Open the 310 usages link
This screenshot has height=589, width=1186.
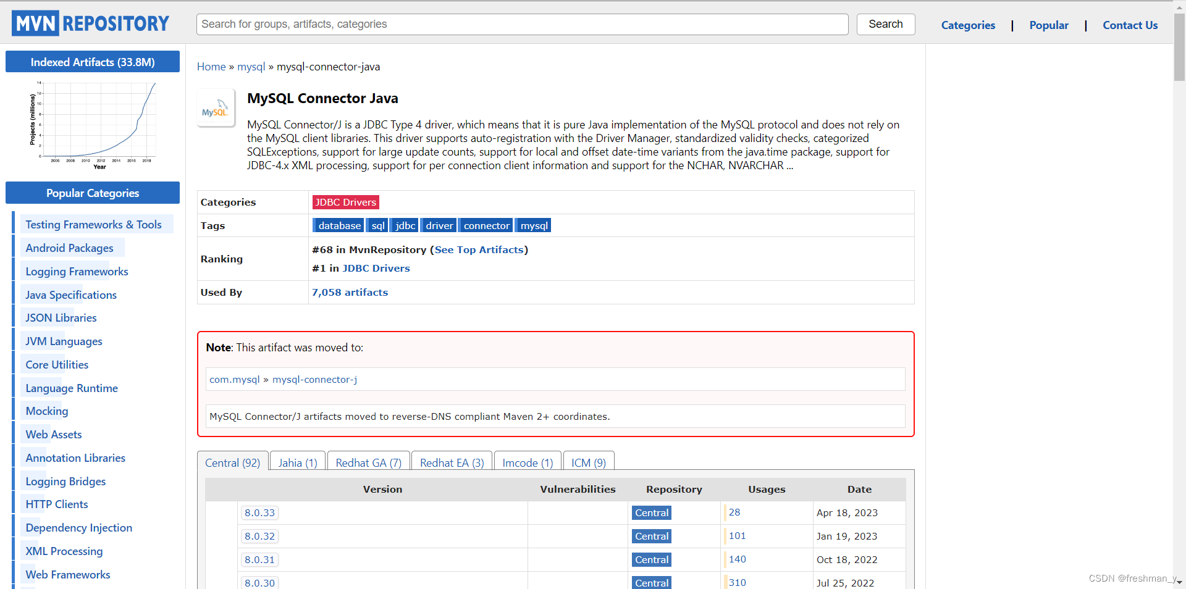tap(737, 582)
